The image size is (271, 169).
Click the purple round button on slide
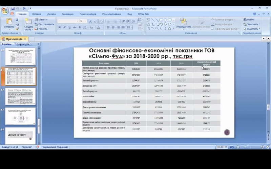click(227, 132)
